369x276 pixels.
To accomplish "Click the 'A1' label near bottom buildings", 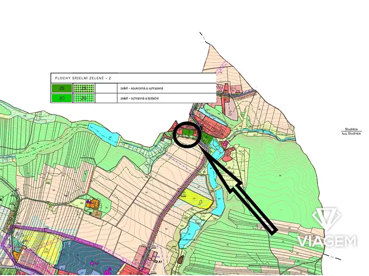I will tap(161, 261).
